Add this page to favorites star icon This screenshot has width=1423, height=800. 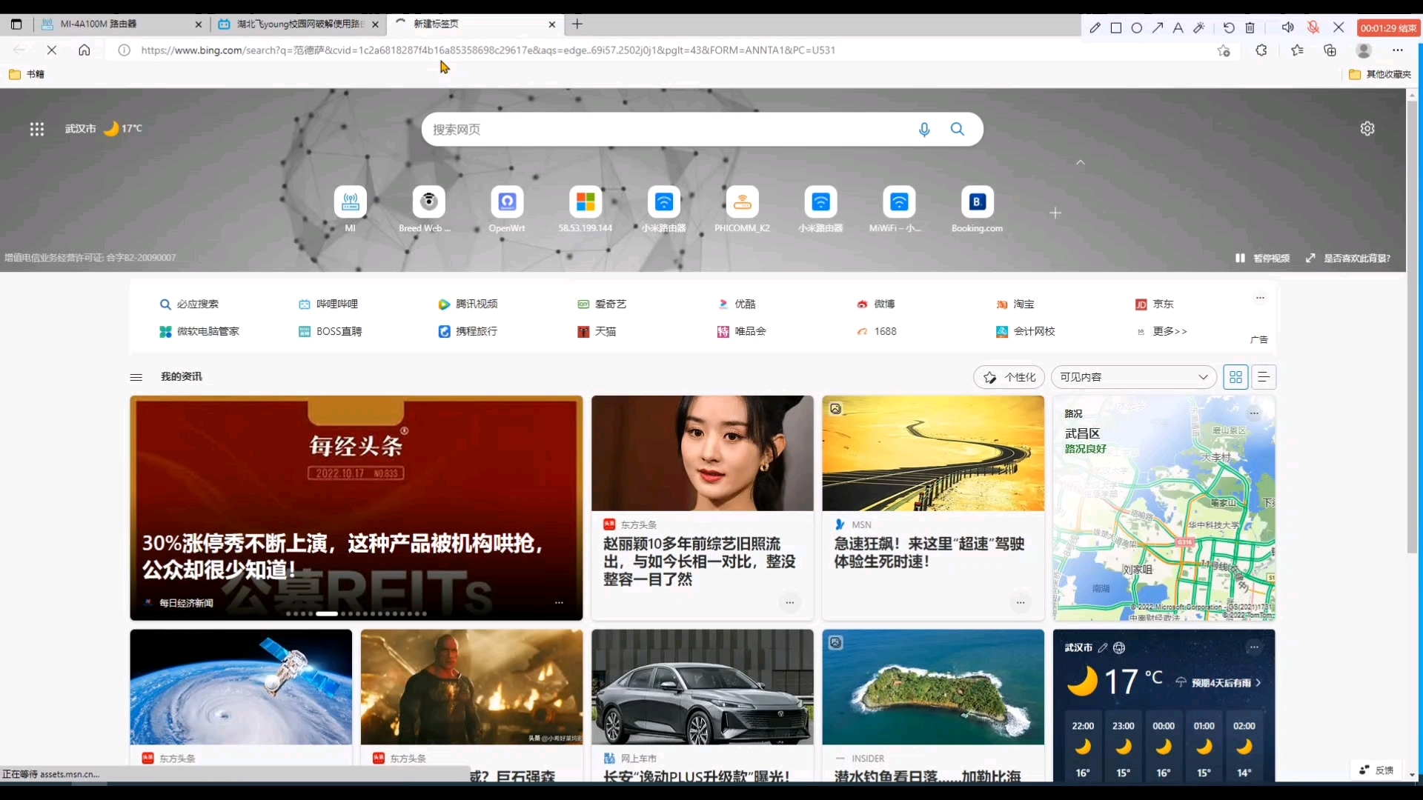(x=1224, y=50)
